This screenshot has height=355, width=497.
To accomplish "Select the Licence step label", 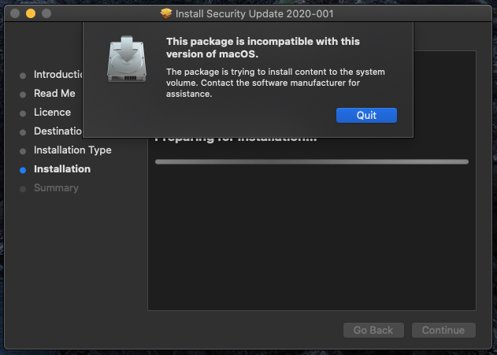I will click(52, 113).
